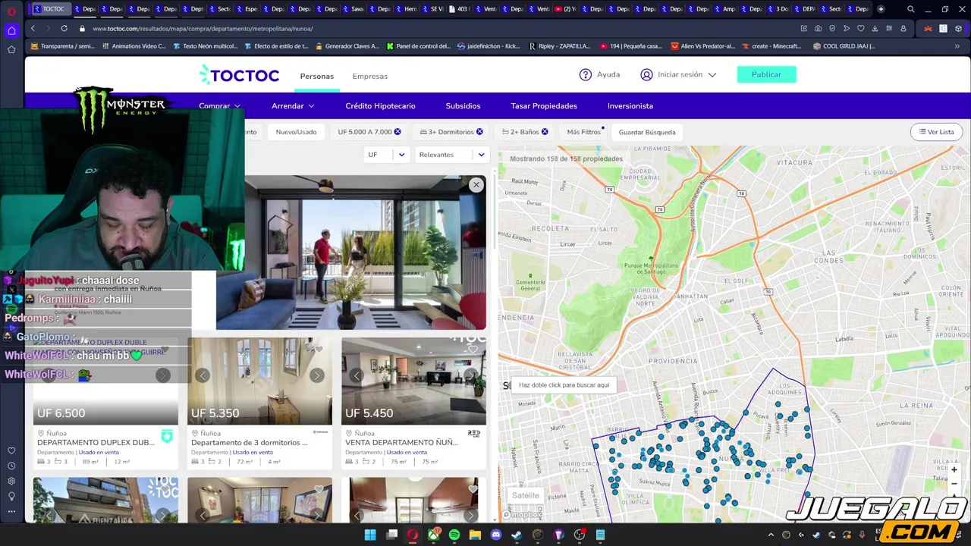Previous photo on UF 5.350 listing
Viewport: 971px width, 546px height.
click(203, 375)
